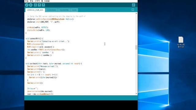Click the 'deserializeJson(doc,payload);' line
The height and width of the screenshot is (110, 196).
(x=40, y=91)
